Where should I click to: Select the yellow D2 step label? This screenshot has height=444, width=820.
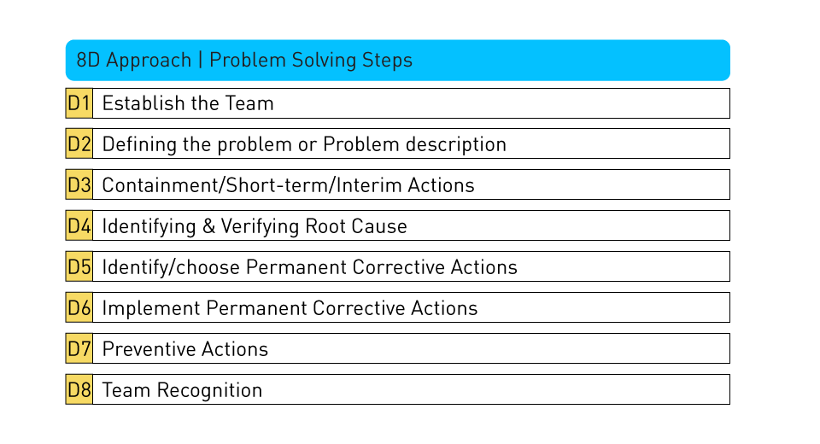tap(79, 144)
